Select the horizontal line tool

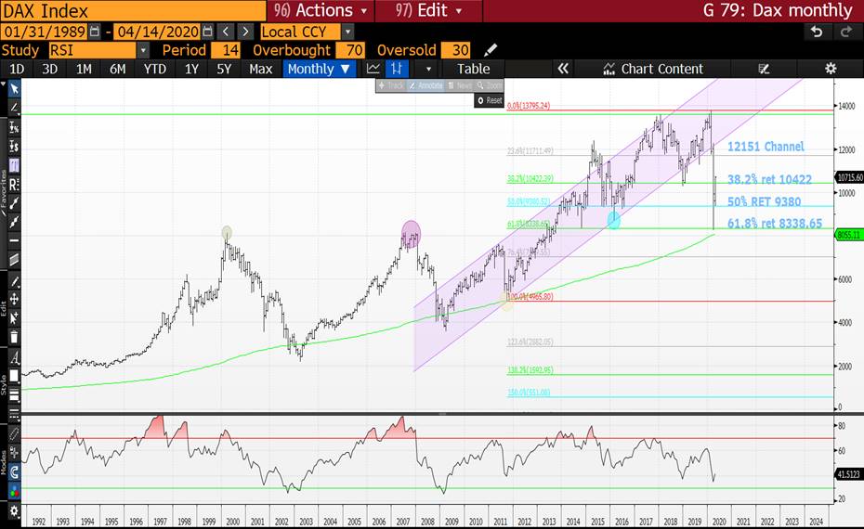pyautogui.click(x=14, y=240)
